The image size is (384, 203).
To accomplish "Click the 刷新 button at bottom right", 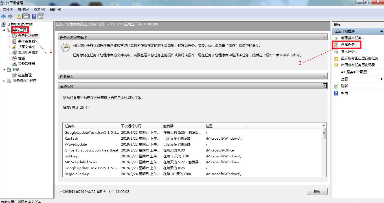I will click(317, 191).
